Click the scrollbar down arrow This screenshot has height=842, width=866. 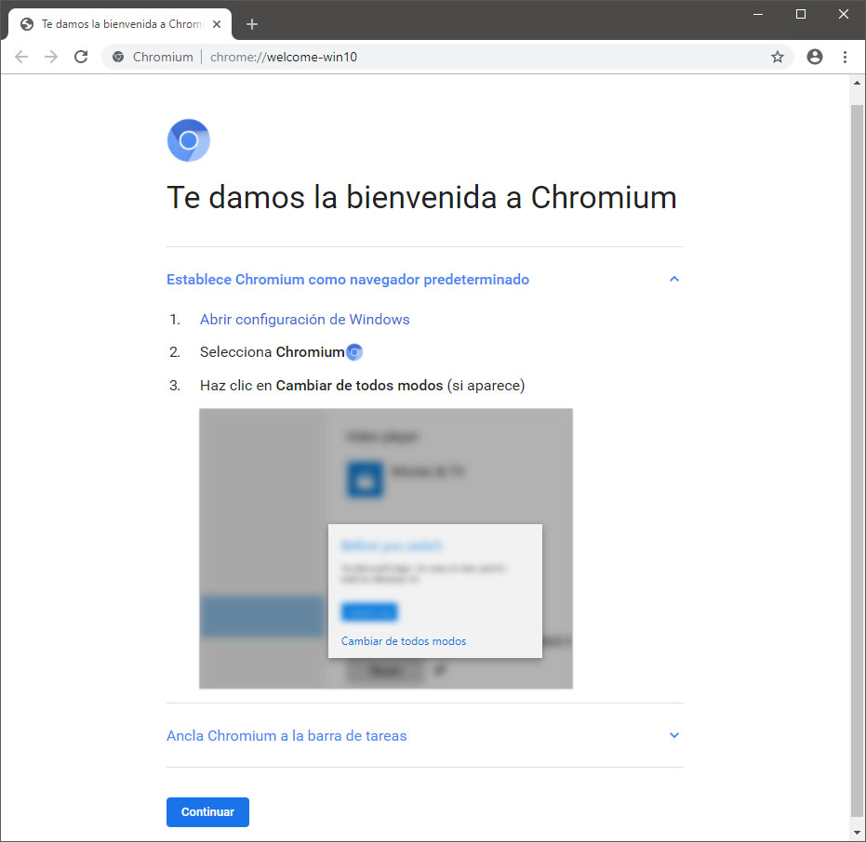point(858,833)
